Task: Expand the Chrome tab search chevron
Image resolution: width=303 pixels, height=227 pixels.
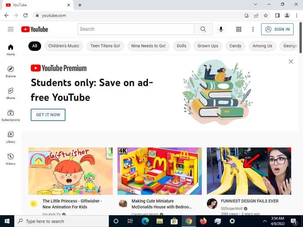Action: coord(255,4)
